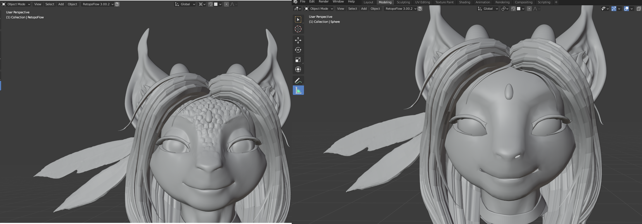
Task: Open the File menu
Action: click(x=302, y=2)
